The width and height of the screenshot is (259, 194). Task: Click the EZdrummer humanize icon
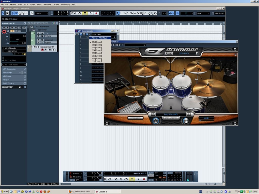click(156, 121)
